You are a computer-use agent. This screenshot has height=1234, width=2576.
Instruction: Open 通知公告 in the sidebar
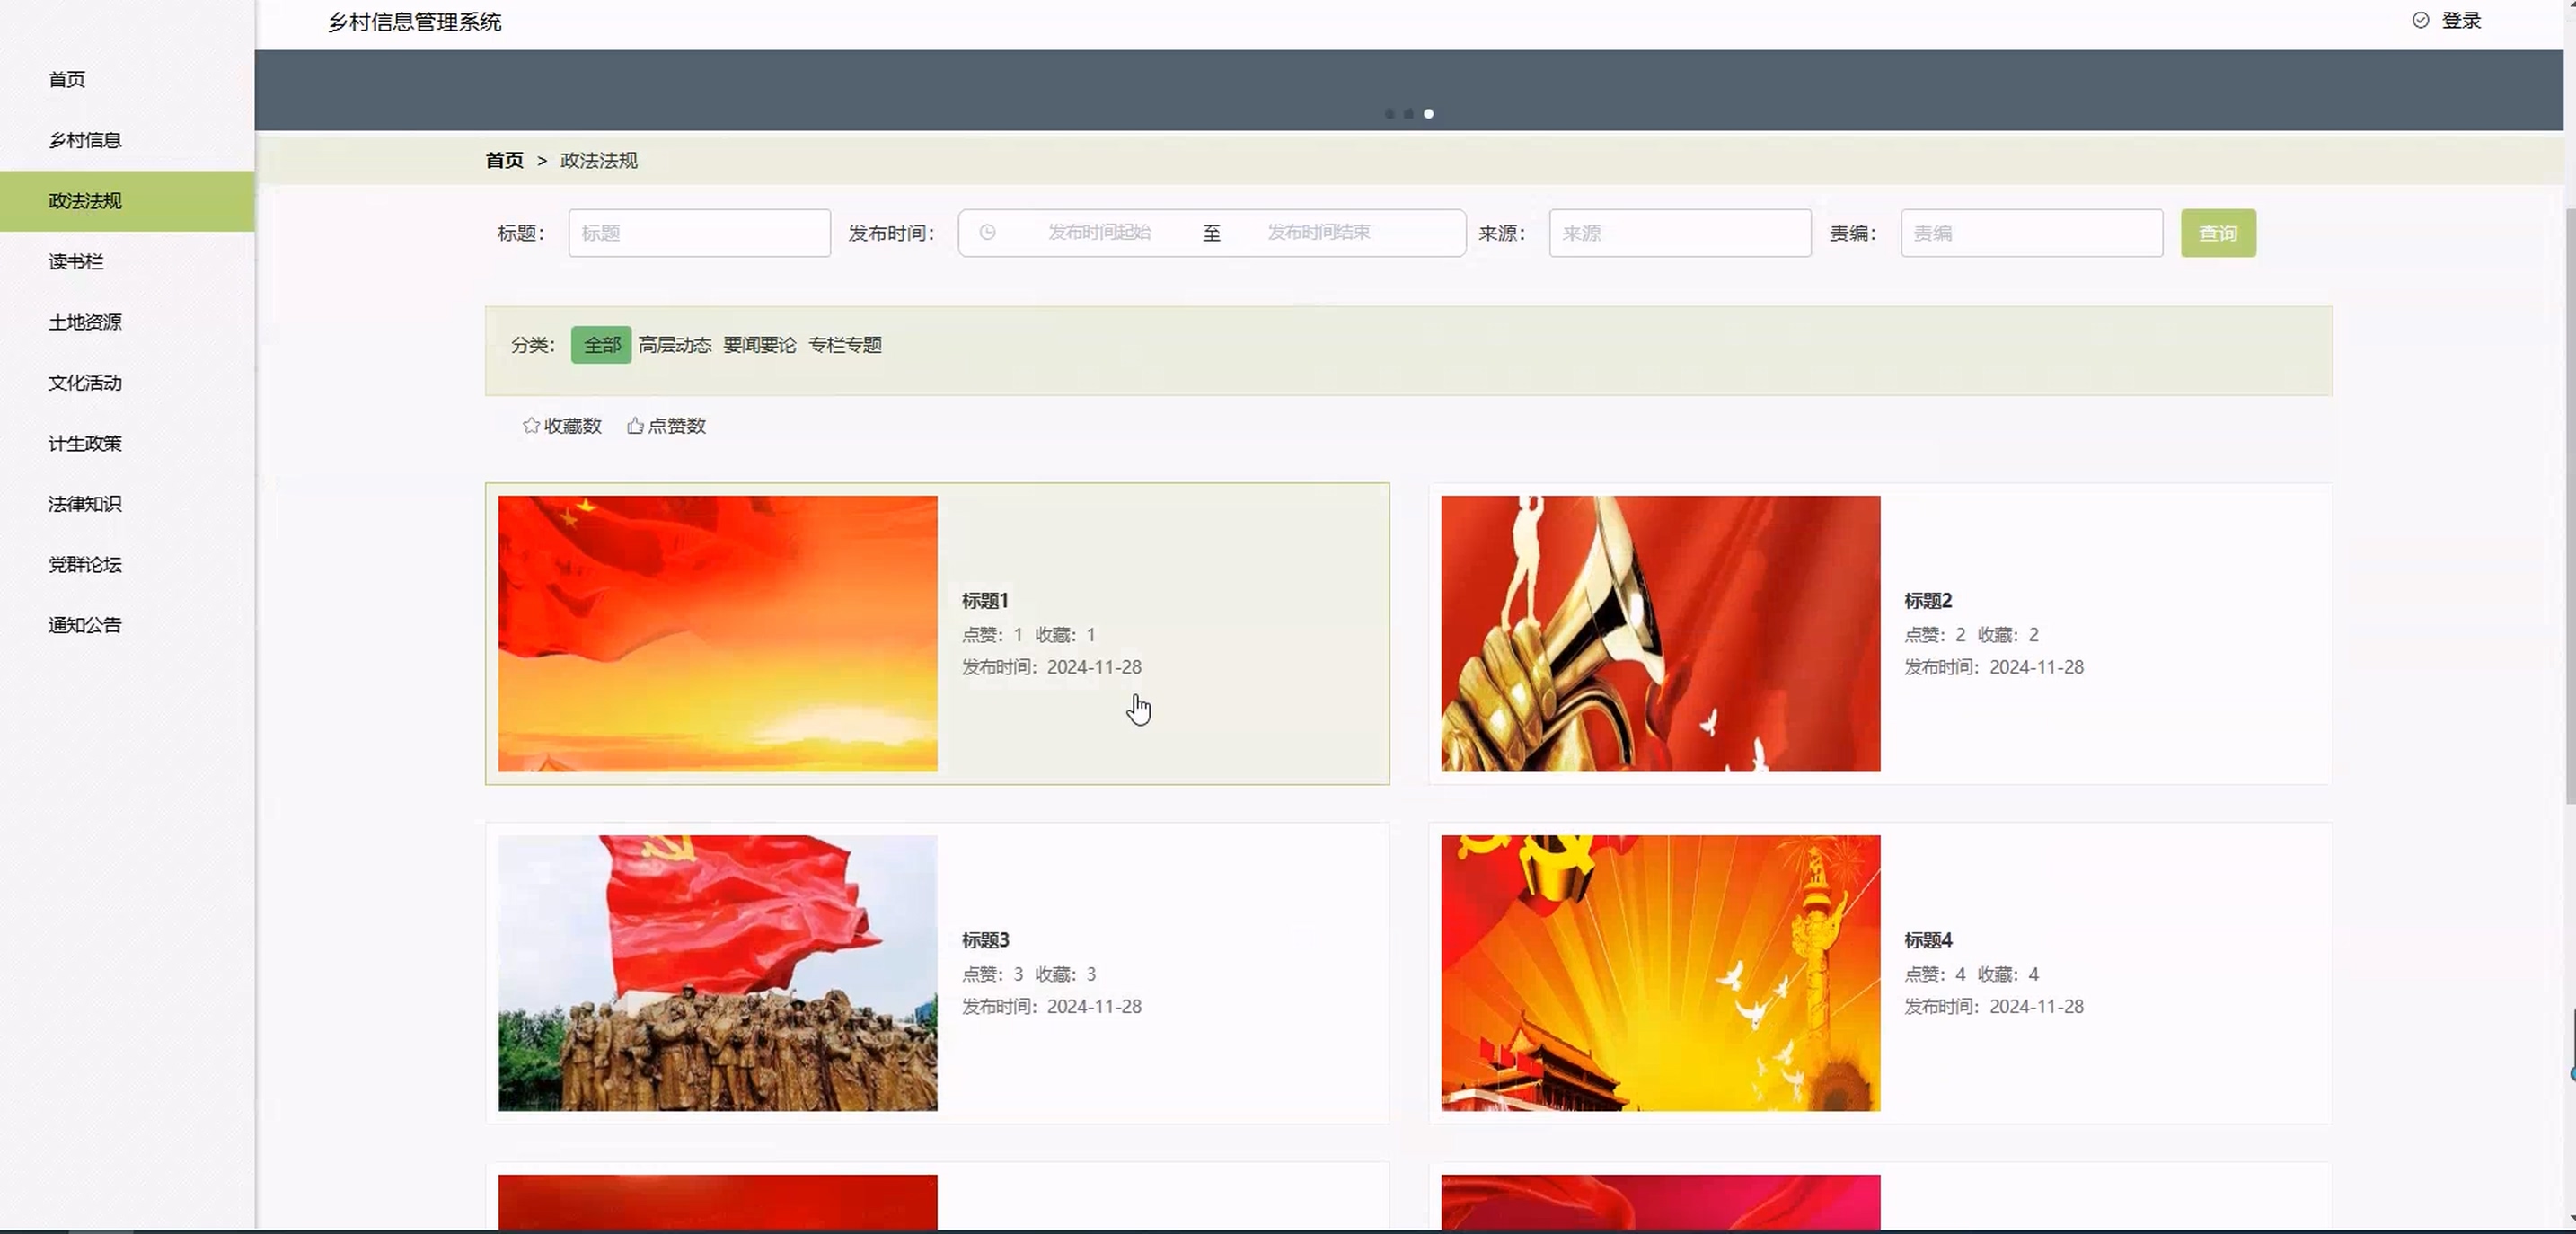[x=85, y=625]
